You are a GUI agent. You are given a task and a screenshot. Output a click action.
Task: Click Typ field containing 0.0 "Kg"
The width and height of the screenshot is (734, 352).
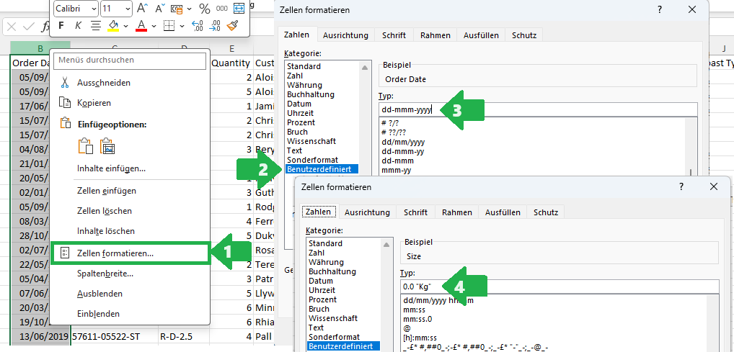560,286
